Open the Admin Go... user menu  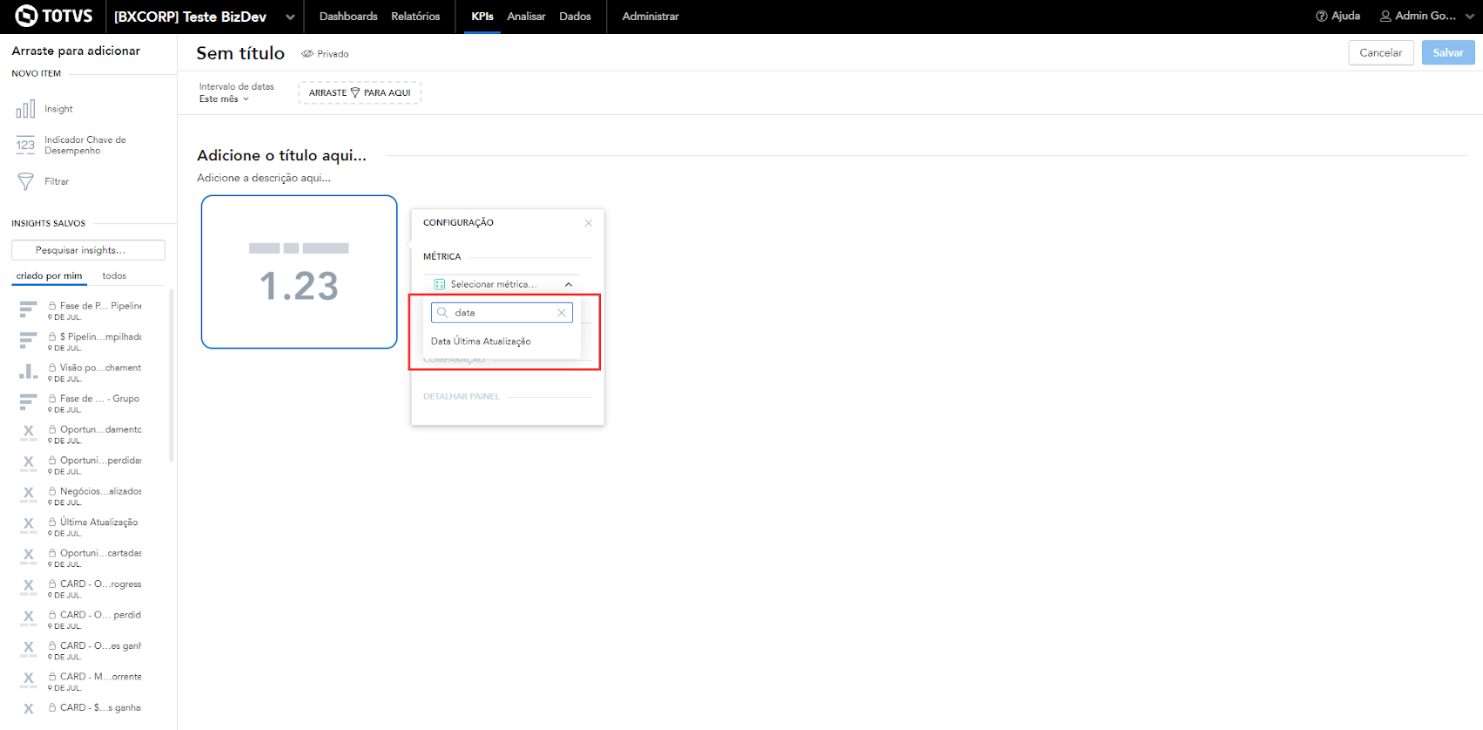[x=1426, y=16]
